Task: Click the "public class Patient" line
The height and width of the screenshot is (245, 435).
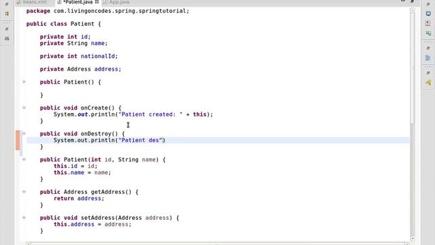Action: [63, 24]
